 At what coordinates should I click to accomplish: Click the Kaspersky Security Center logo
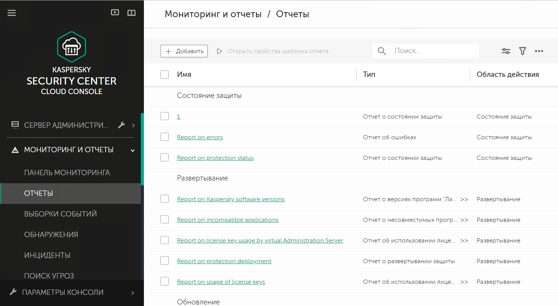coord(72,47)
